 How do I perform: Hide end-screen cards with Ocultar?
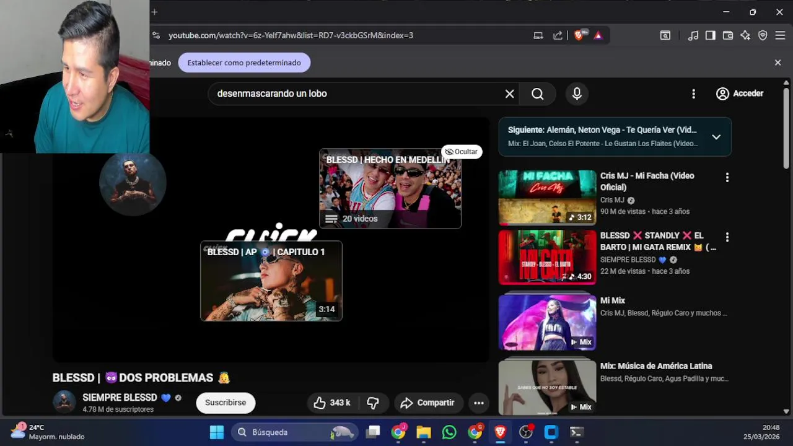pos(462,152)
